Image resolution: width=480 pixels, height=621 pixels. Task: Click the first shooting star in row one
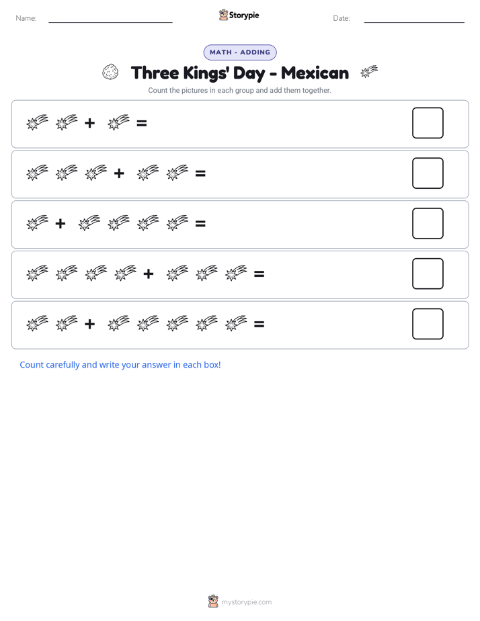tap(37, 122)
